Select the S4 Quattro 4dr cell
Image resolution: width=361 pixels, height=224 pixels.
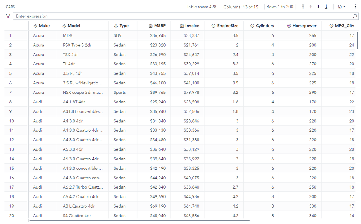pyautogui.click(x=83, y=215)
